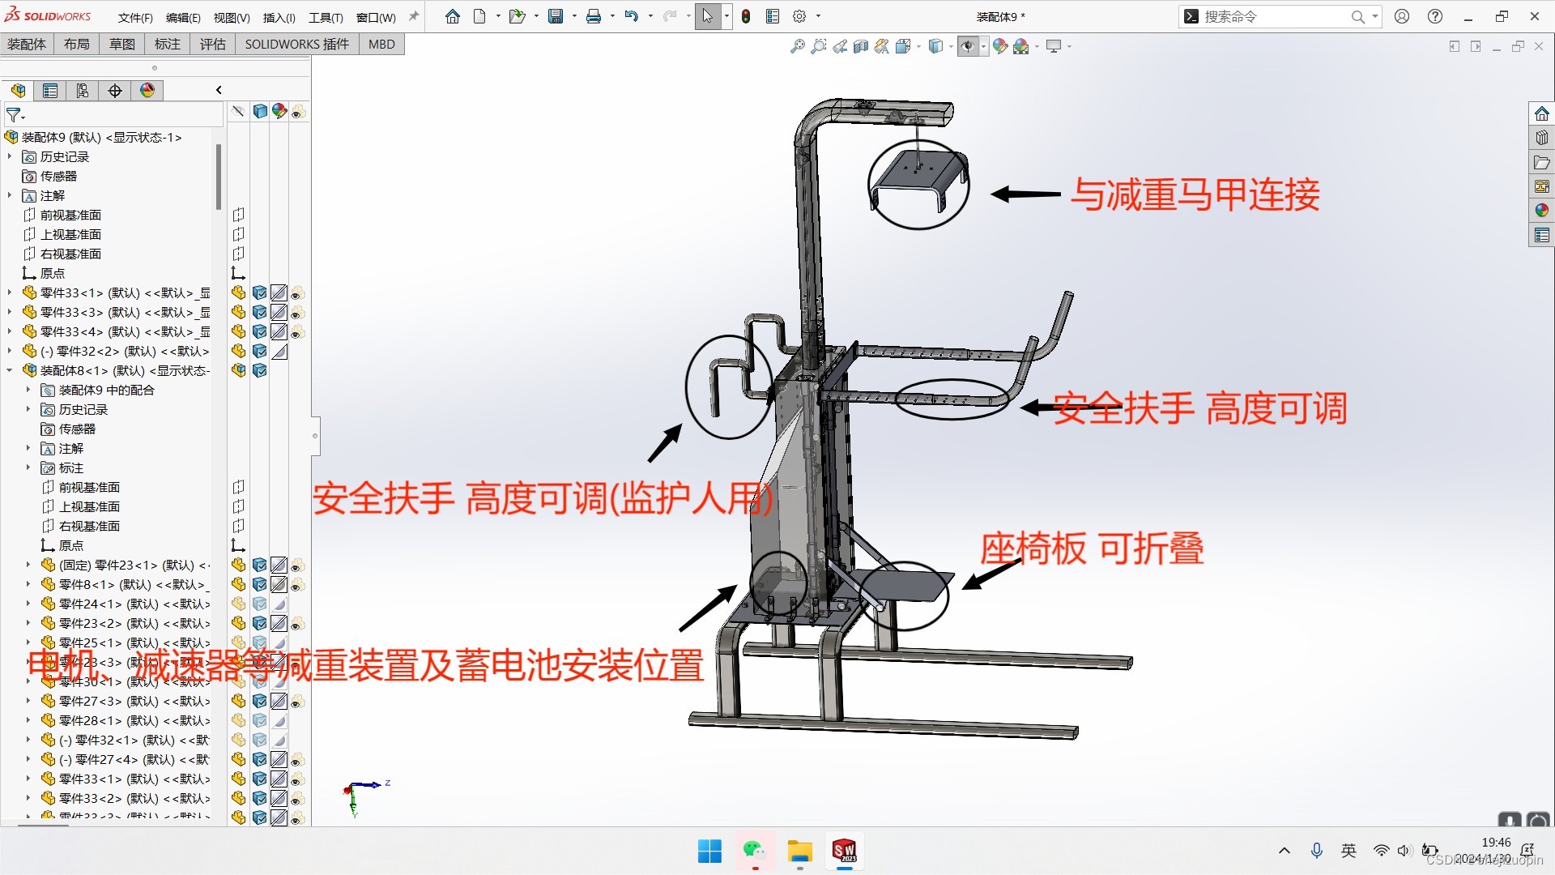This screenshot has width=1555, height=875.
Task: Open the 工具(T) menu
Action: 326,17
